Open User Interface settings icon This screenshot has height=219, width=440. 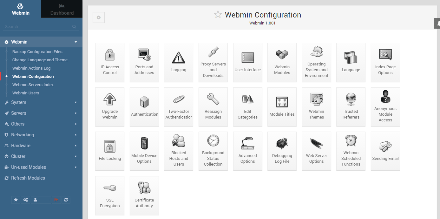click(x=248, y=62)
